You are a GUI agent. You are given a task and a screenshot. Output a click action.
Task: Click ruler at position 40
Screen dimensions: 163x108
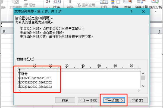[83, 66]
